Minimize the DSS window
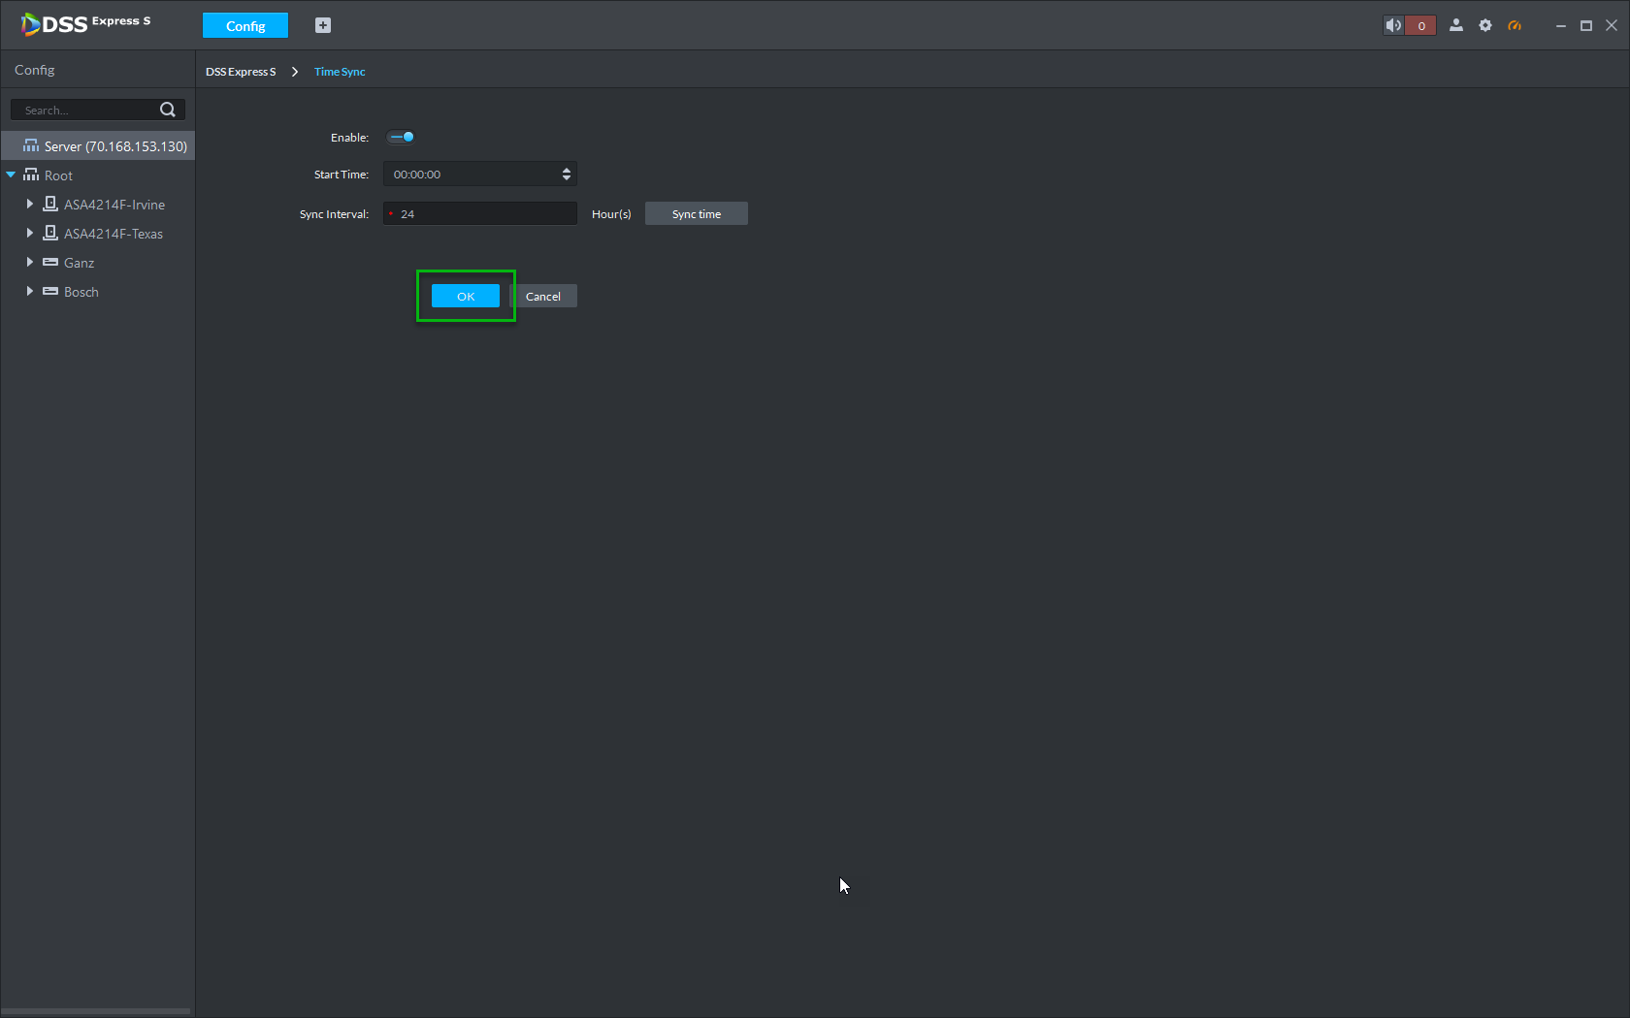Viewport: 1630px width, 1018px height. 1561,25
